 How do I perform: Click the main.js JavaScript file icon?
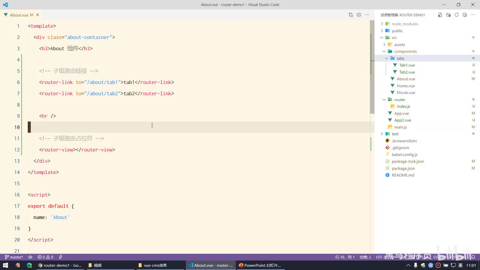coord(390,127)
